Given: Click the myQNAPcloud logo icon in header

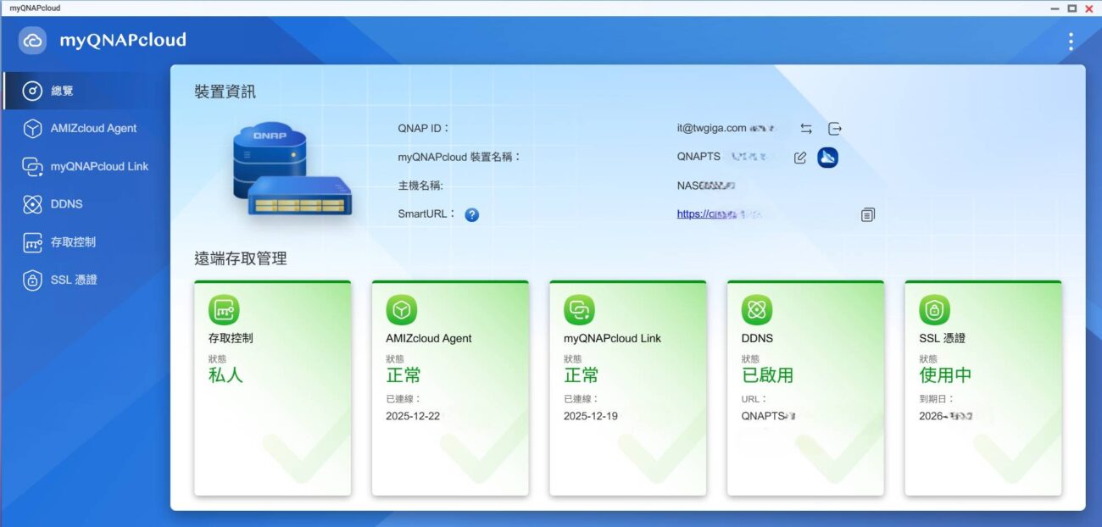Looking at the screenshot, I should click(x=32, y=41).
